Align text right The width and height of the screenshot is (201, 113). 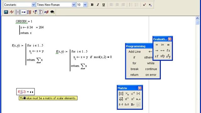123,5
